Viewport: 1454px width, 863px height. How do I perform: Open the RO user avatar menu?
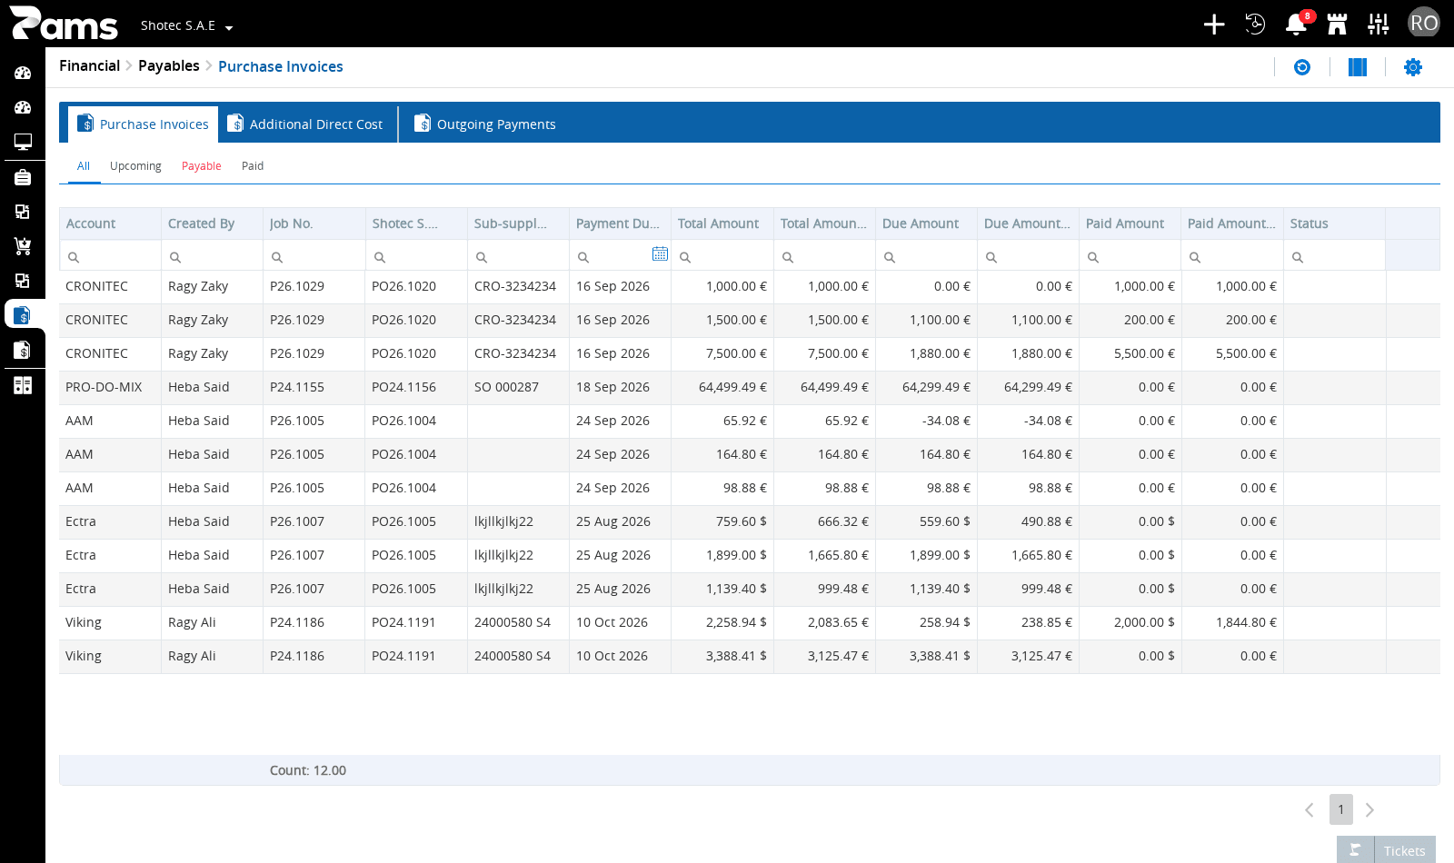[x=1424, y=23]
